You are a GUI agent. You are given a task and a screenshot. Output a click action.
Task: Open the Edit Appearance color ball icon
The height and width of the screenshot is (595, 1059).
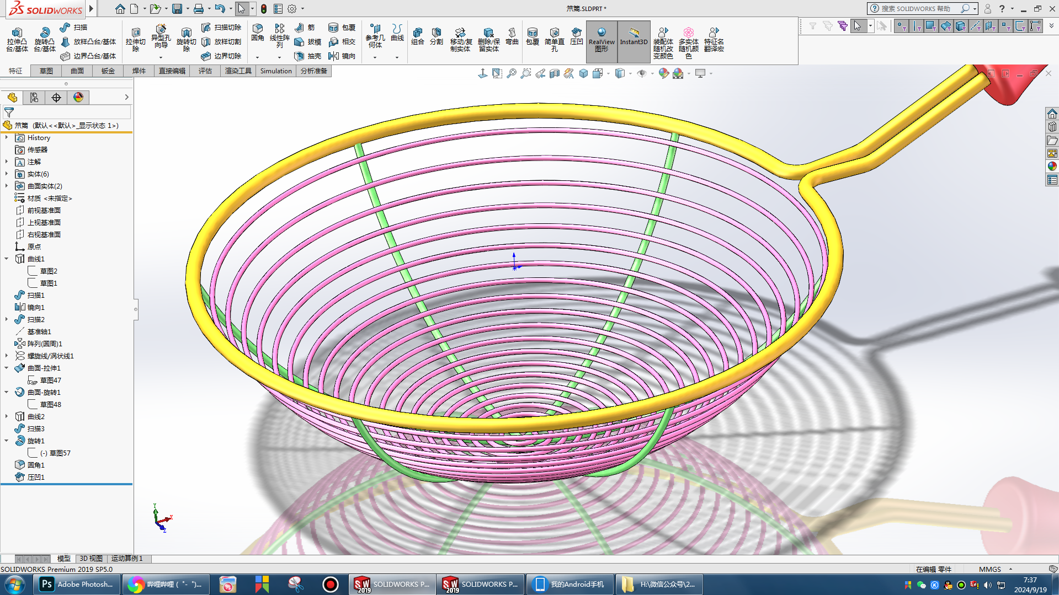663,73
